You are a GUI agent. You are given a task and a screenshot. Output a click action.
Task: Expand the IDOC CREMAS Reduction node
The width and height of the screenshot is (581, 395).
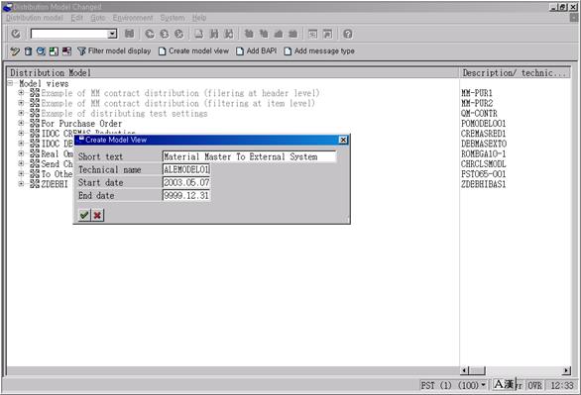(x=21, y=133)
